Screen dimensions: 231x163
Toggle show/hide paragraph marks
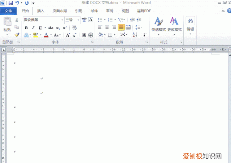(145, 35)
